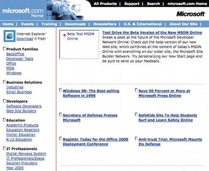Click Beta Test MSDN Online in the box
209x171 pixels.
pos(80,36)
